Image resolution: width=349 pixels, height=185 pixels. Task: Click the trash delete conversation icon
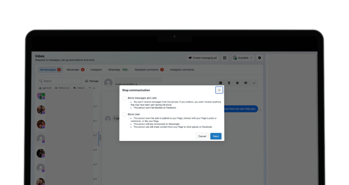(x=229, y=83)
